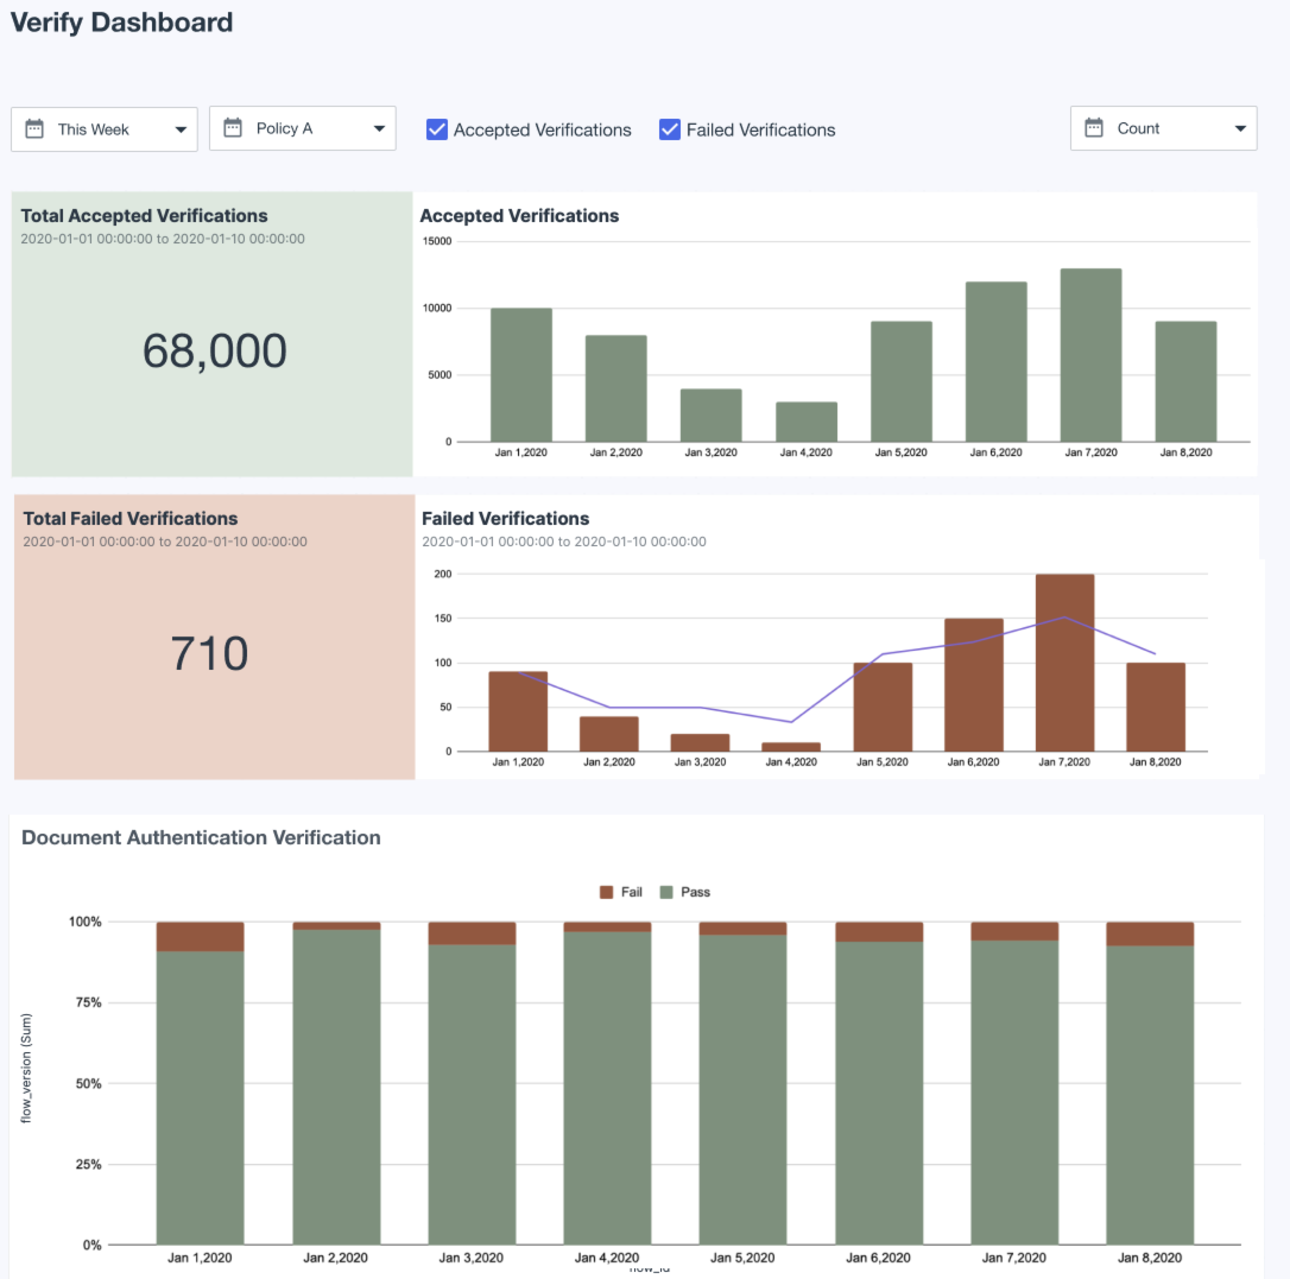Click the 200 y-axis label in Failed chart
The image size is (1290, 1279).
pos(442,574)
